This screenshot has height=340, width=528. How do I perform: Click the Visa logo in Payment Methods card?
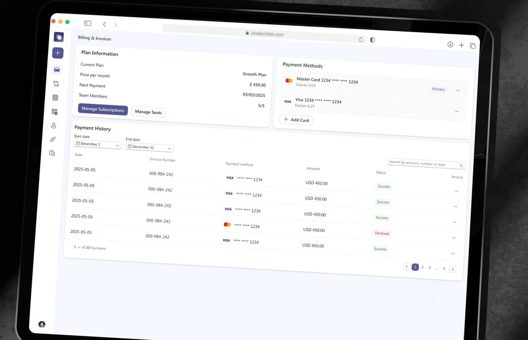click(x=288, y=101)
